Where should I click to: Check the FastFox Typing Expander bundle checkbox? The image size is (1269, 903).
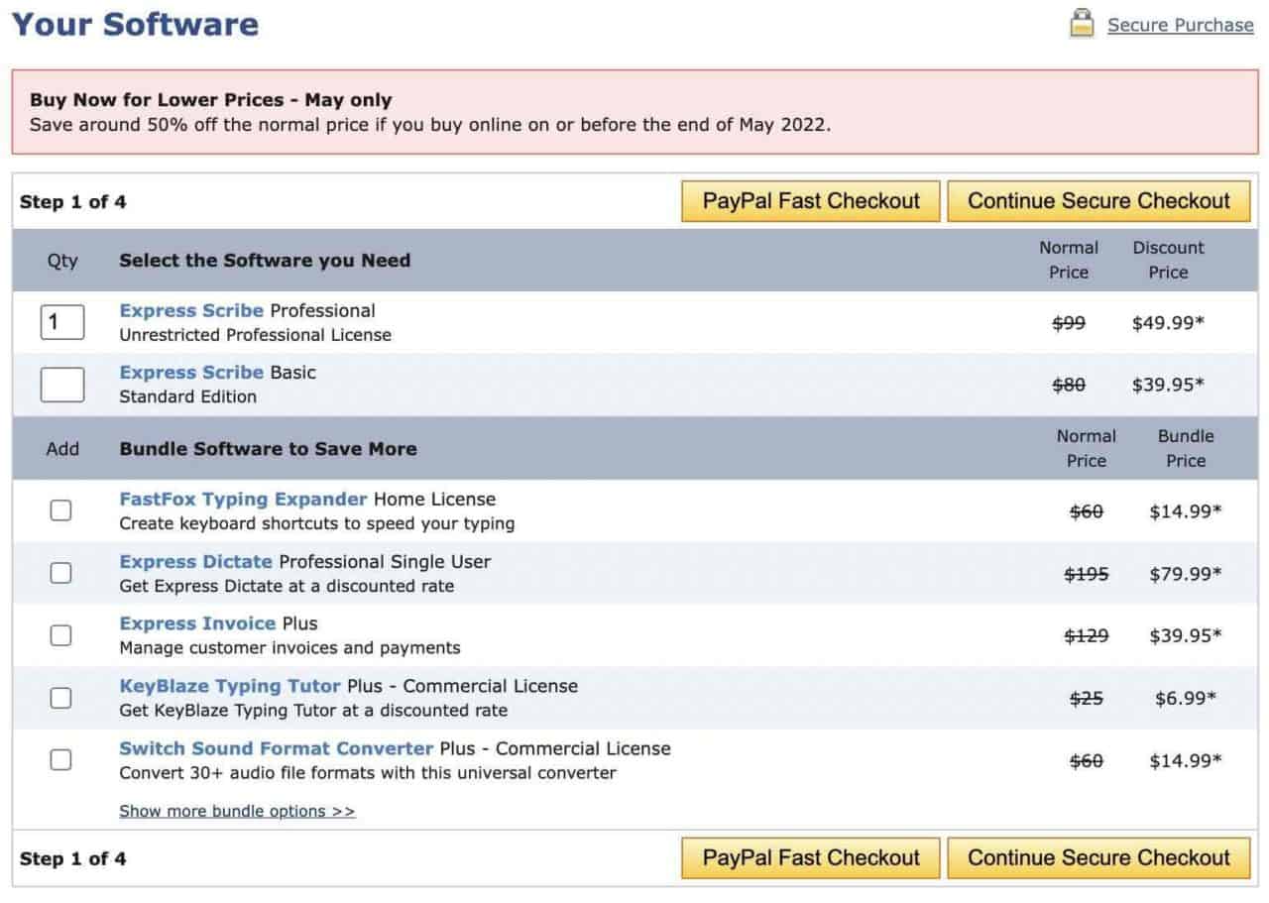60,510
